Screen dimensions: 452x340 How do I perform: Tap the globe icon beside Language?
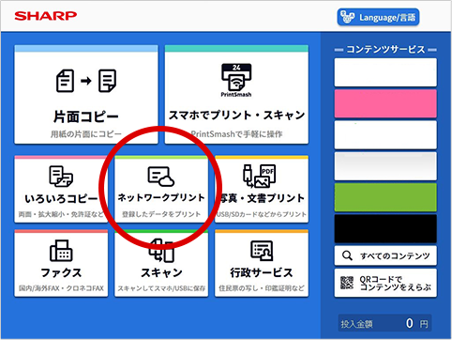coord(347,17)
